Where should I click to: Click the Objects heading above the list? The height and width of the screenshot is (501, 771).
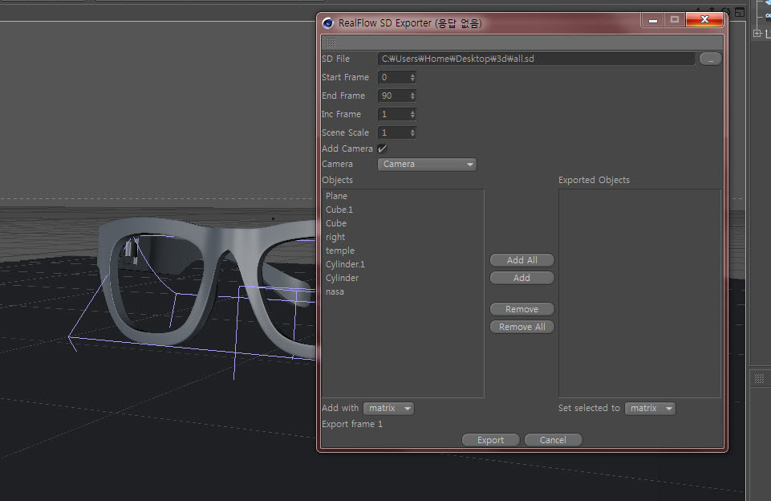[337, 180]
